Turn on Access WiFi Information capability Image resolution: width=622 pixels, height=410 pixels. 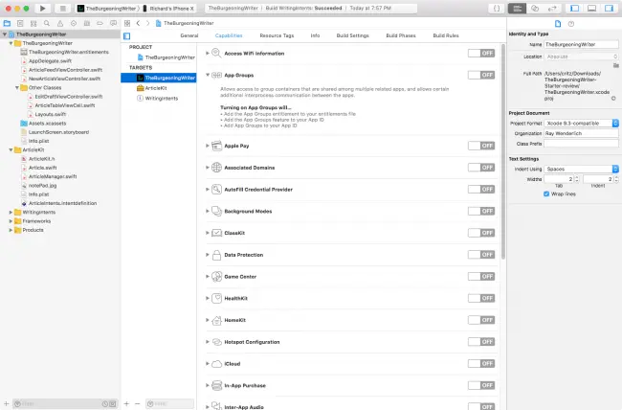[x=481, y=54]
